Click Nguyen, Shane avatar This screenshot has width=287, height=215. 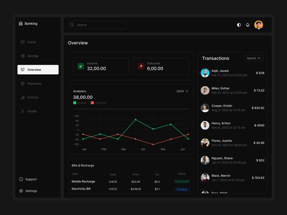click(205, 160)
